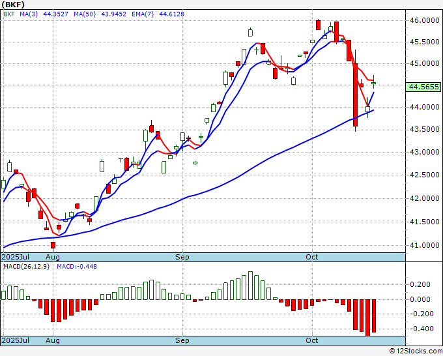Click the longest red MACD histogram bar
Image resolution: width=443 pixels, height=356 pixels.
[x=367, y=318]
